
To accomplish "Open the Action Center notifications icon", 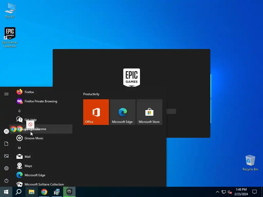I will pyautogui.click(x=255, y=192).
